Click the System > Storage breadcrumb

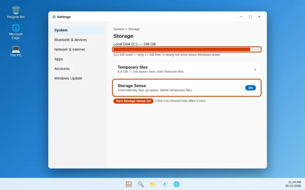pos(126,29)
